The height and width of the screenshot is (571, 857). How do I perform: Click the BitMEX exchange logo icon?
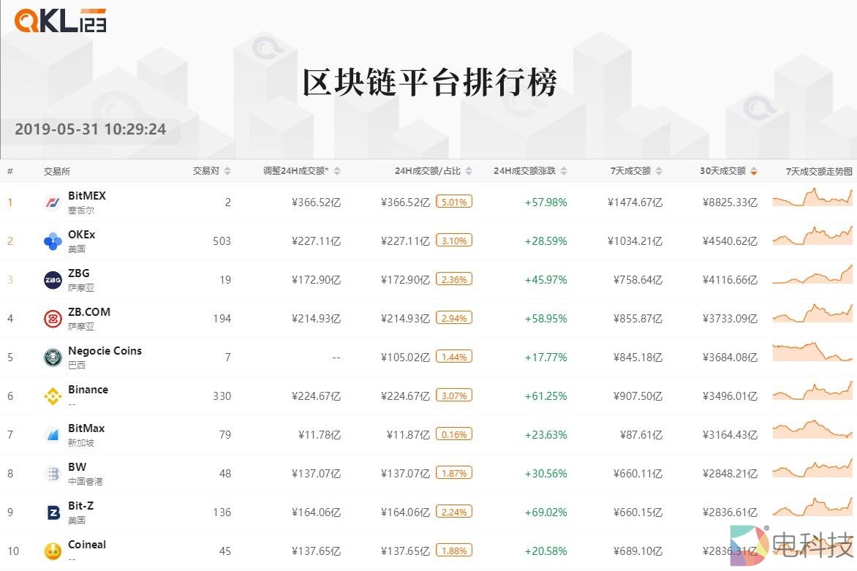tap(53, 203)
